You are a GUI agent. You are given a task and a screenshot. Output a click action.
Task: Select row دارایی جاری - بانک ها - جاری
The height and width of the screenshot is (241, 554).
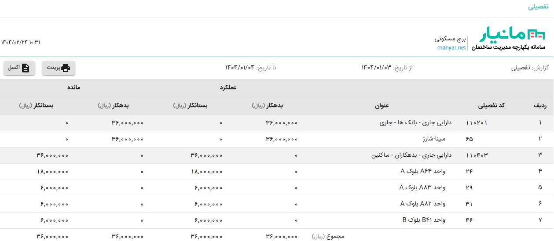(x=277, y=123)
